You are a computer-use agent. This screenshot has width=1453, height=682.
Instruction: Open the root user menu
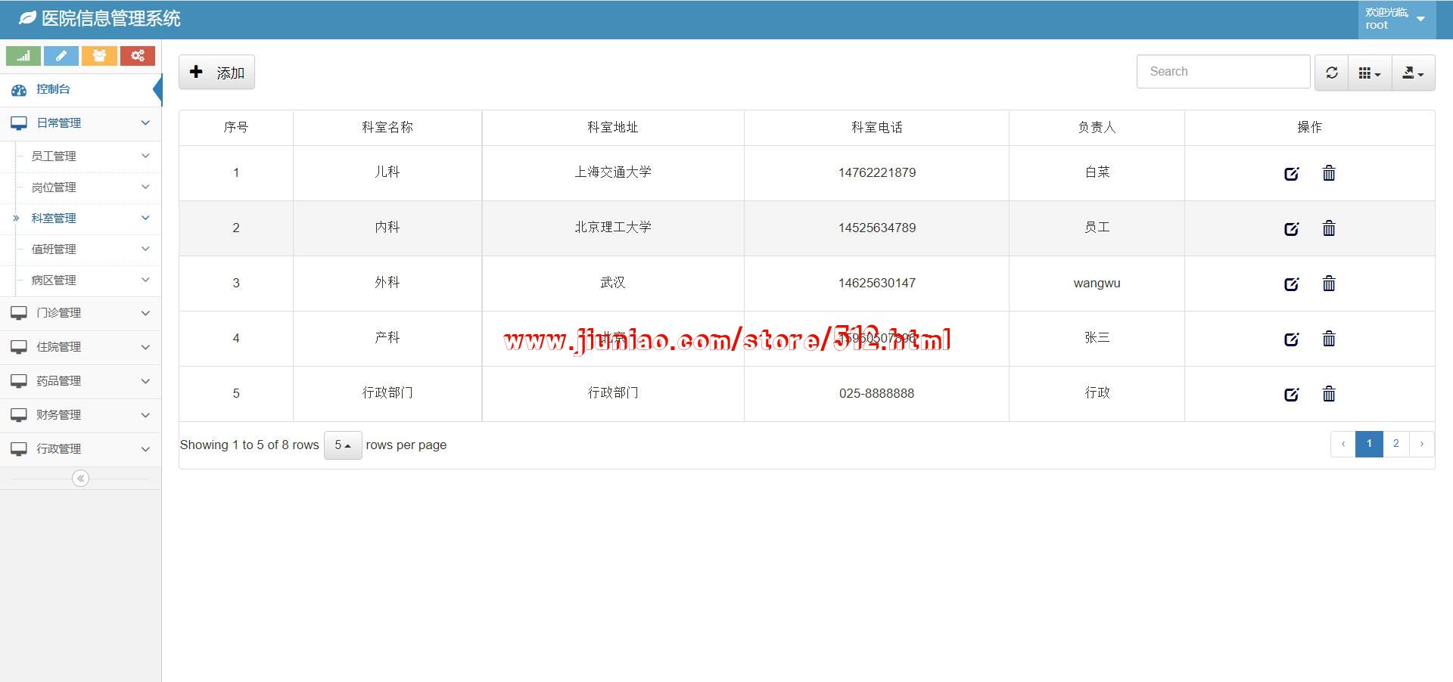tap(1396, 19)
